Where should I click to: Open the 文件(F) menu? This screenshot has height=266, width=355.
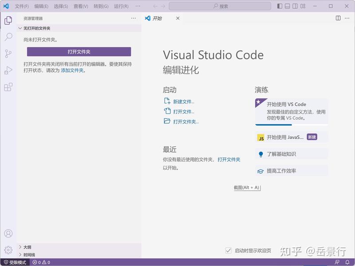(x=22, y=6)
